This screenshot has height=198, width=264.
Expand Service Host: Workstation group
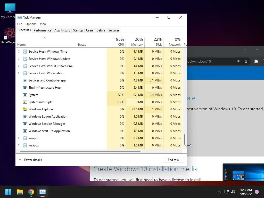(19, 73)
